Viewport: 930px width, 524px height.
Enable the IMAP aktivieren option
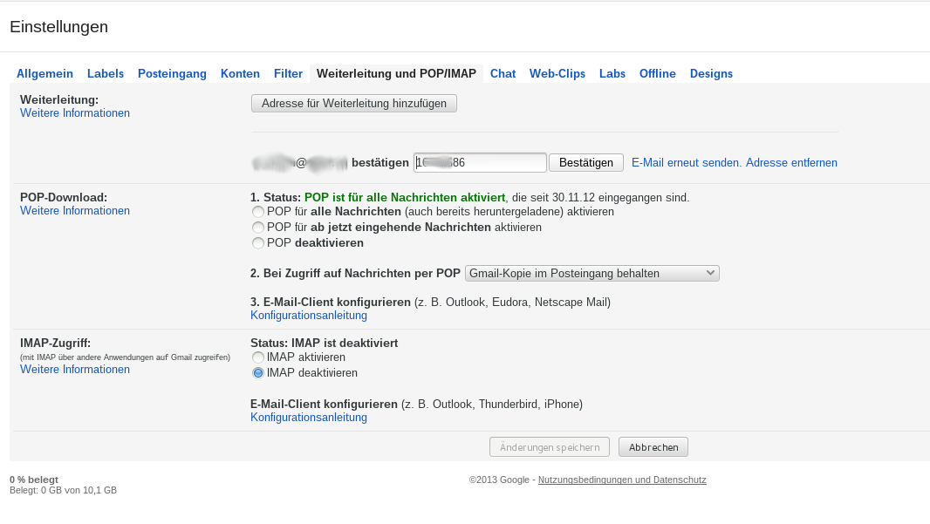257,357
